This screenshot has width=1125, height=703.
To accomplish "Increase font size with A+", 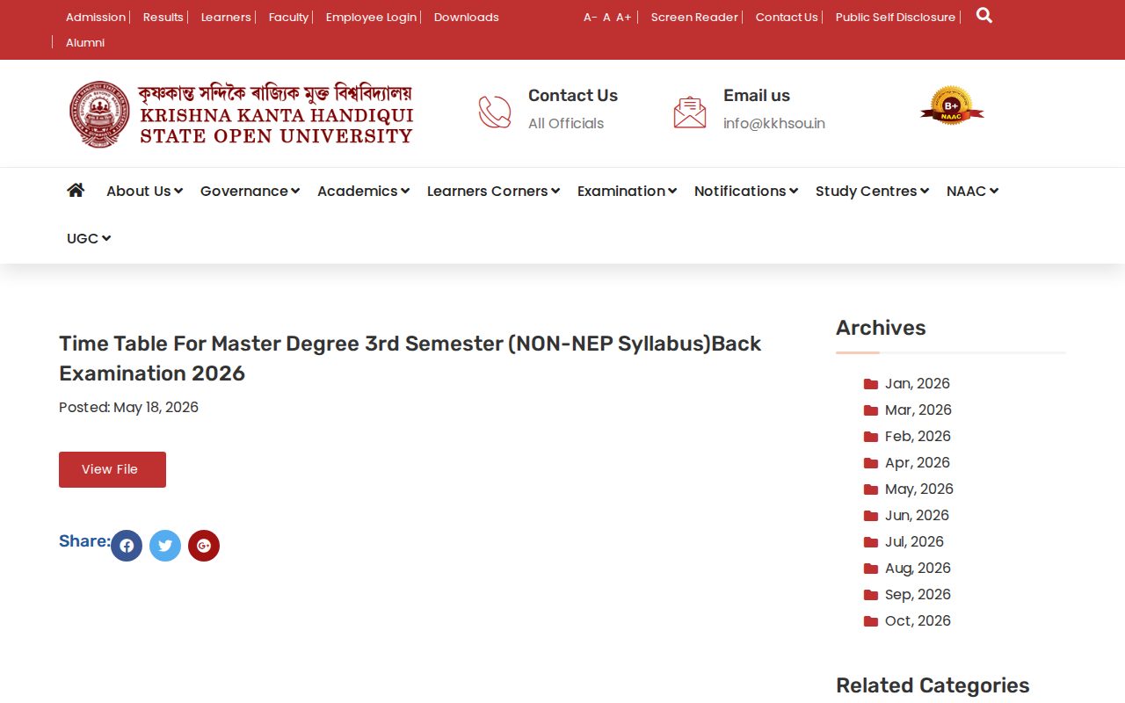I will click(x=624, y=17).
